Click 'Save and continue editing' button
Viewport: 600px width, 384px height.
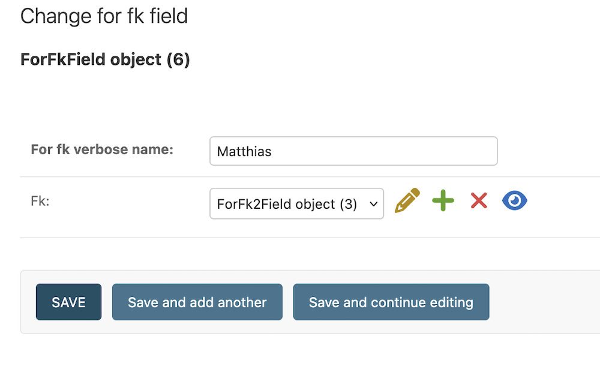pos(391,302)
